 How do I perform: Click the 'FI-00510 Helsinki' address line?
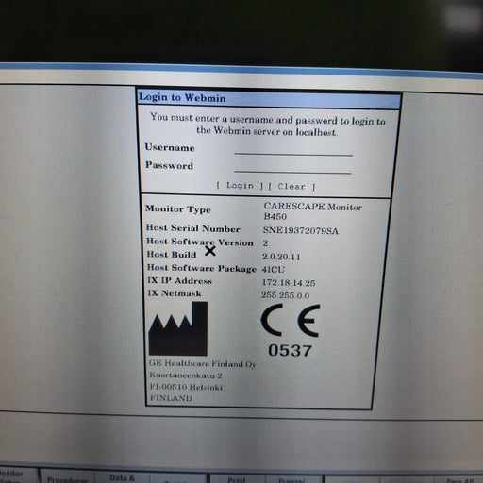186,387
